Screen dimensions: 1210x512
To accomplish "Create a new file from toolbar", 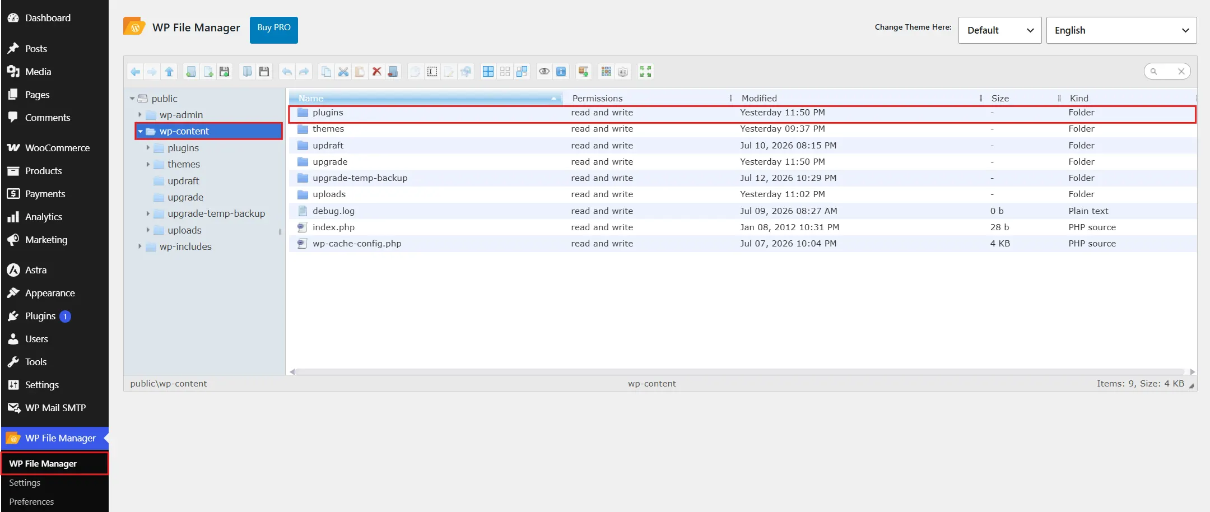I will [x=208, y=72].
